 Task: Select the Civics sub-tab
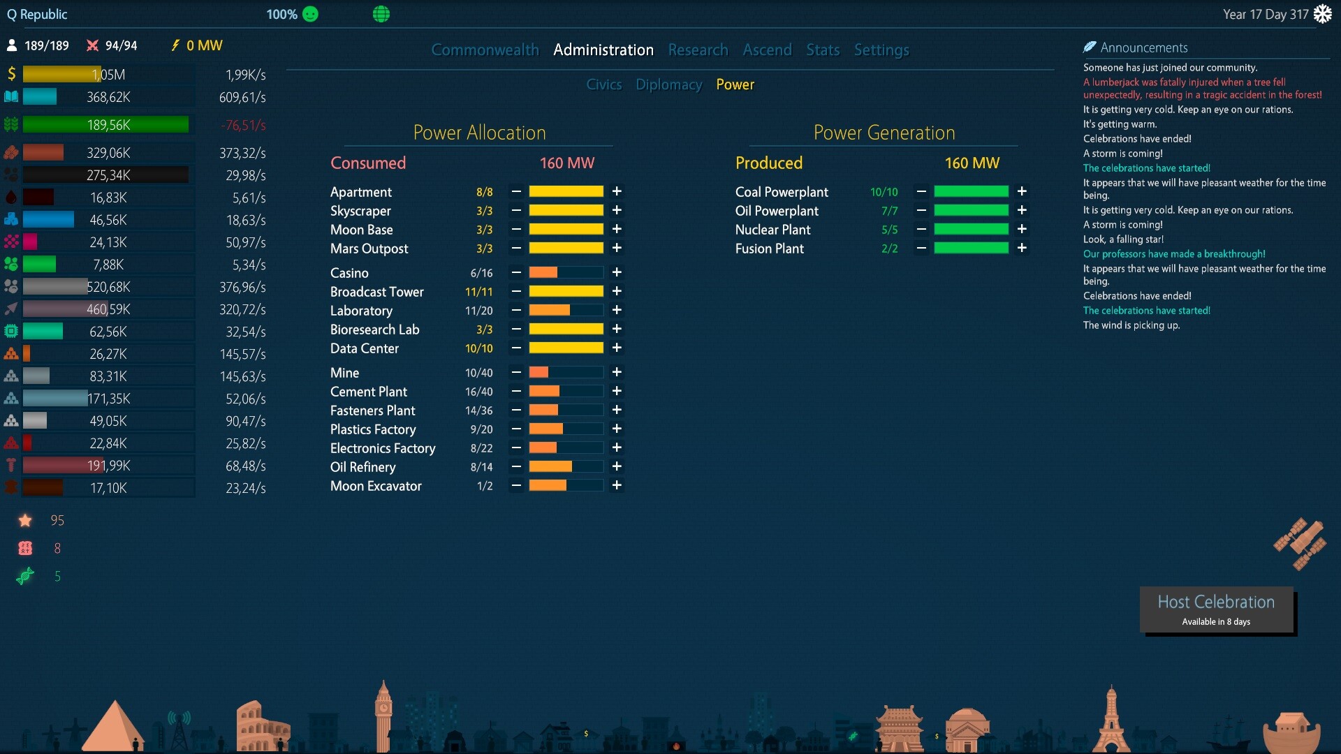[x=603, y=84]
